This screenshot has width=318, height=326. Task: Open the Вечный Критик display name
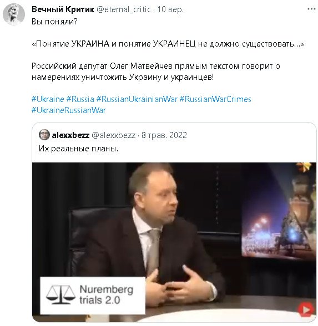click(x=63, y=9)
